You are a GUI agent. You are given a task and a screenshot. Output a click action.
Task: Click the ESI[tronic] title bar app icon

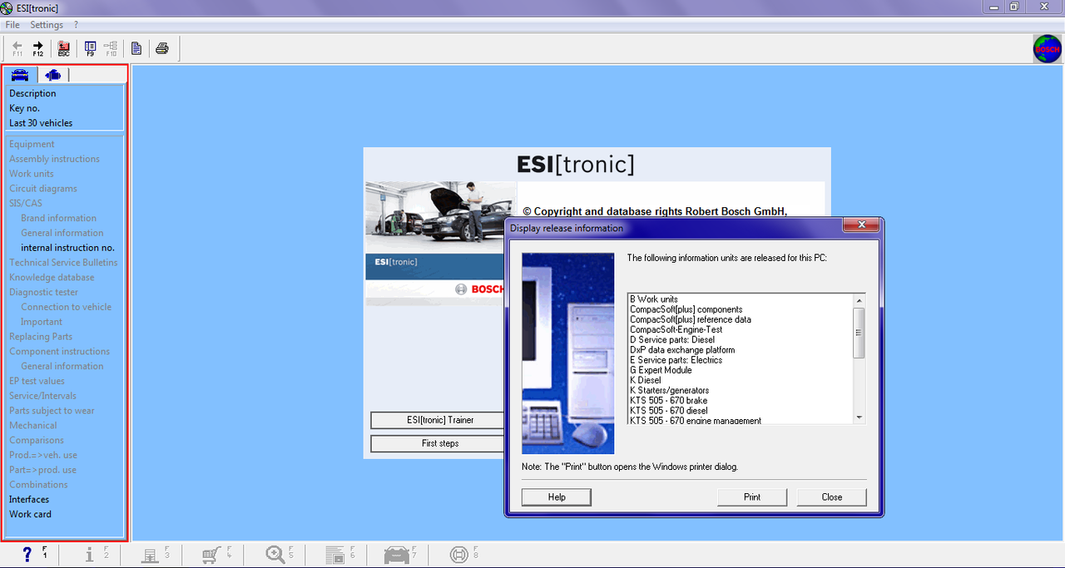click(x=7, y=8)
